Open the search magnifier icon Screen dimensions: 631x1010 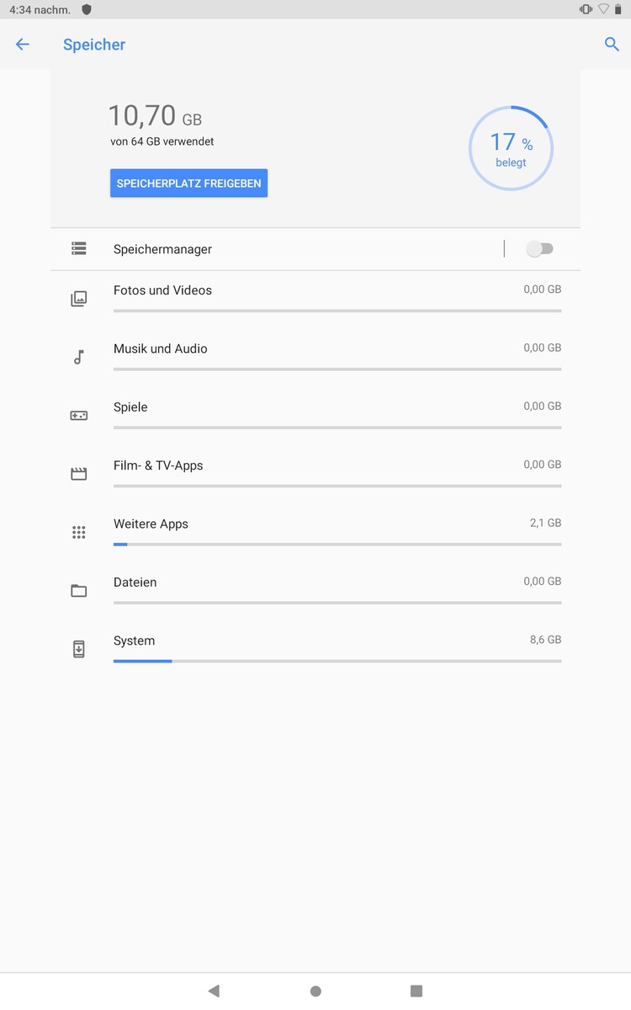click(x=612, y=45)
